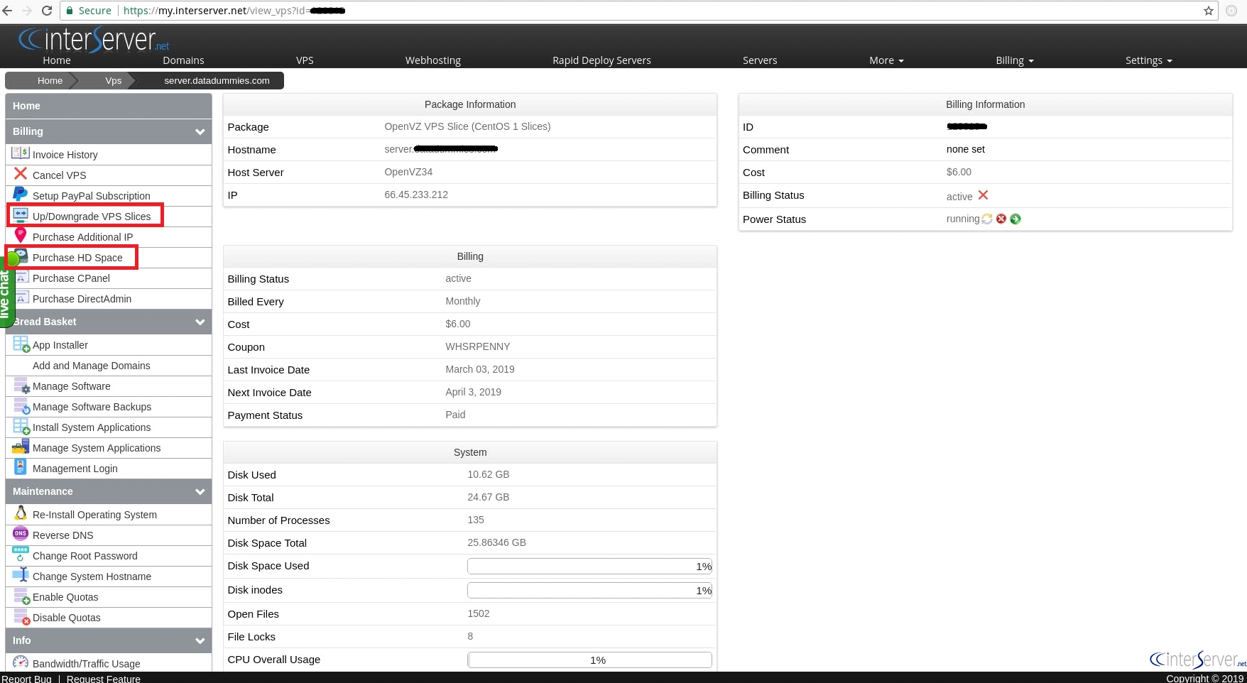Open the Settings dropdown menu

tap(1148, 60)
